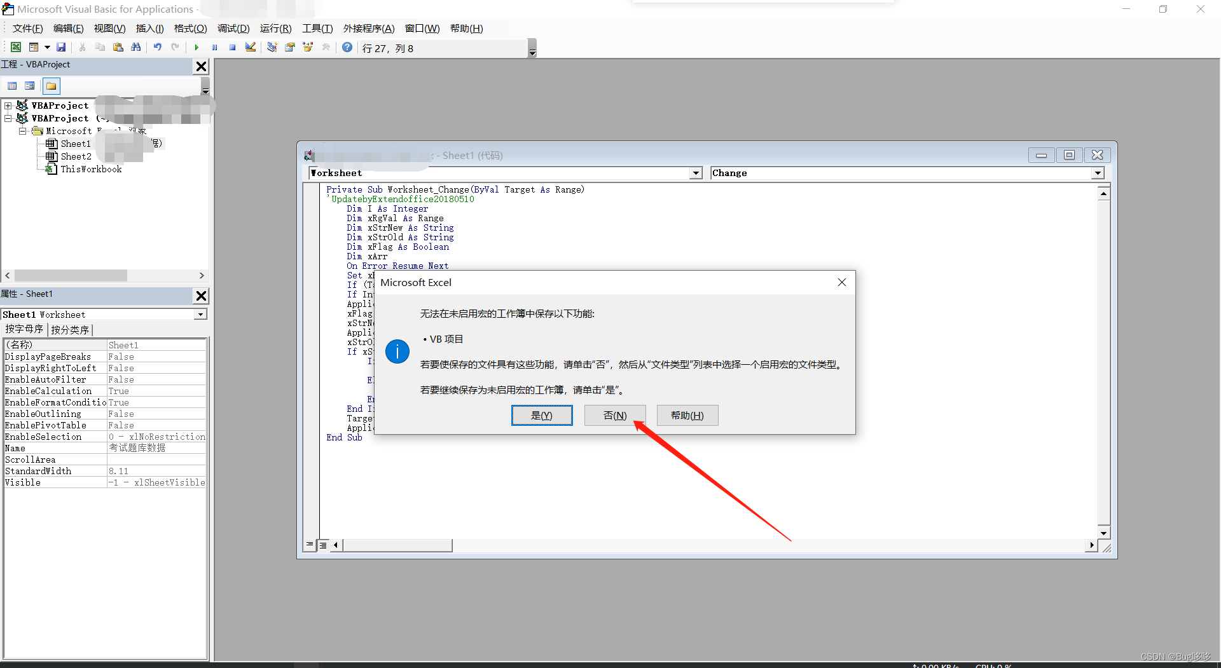
Task: Click the View Microsoft Excel toolbar icon
Action: [16, 48]
